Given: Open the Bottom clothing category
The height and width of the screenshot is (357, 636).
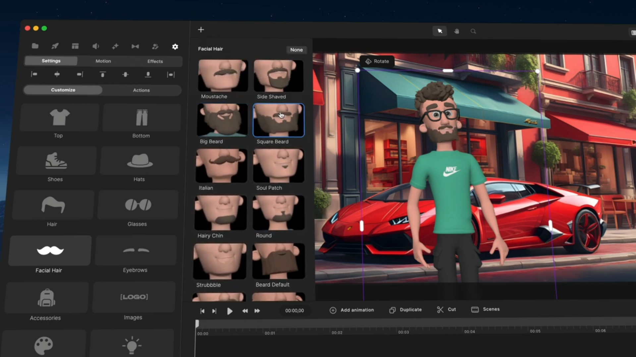Looking at the screenshot, I should point(142,118).
